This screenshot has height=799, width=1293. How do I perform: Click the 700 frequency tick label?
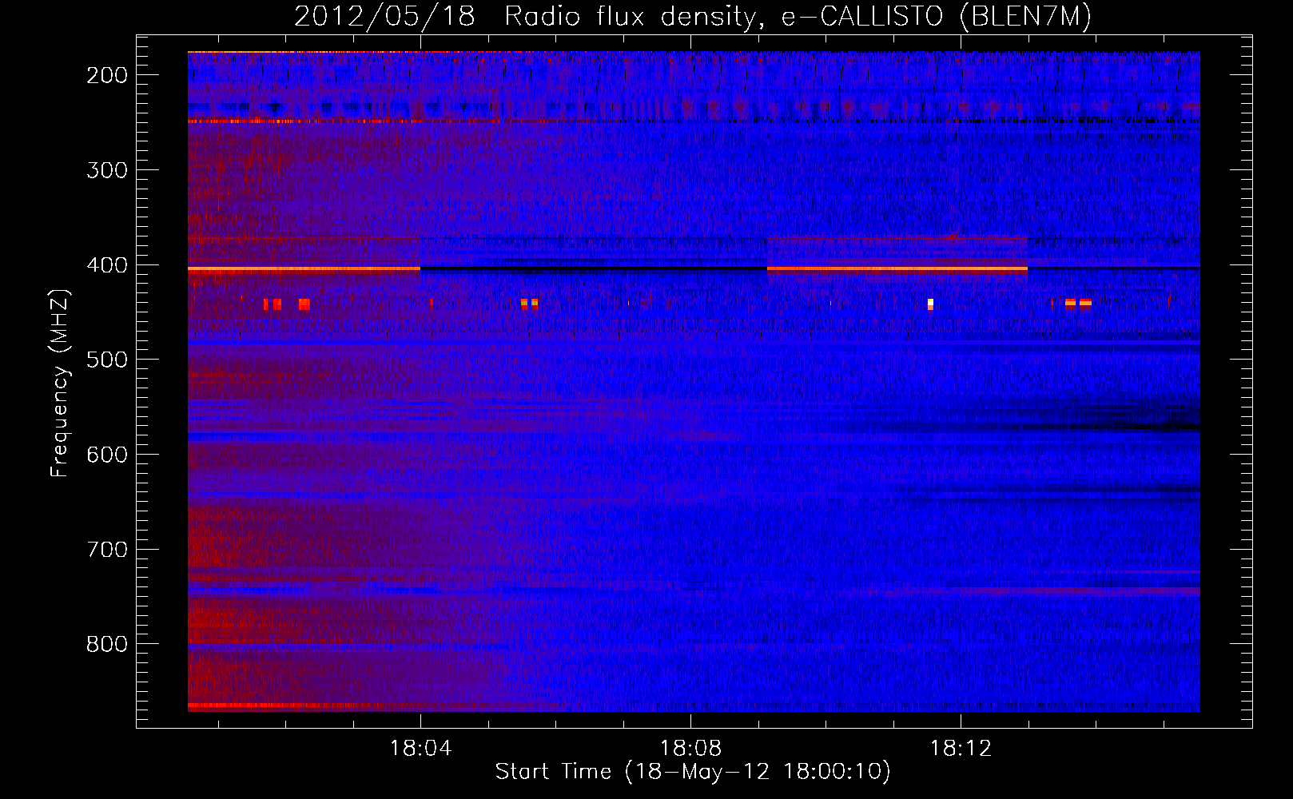pyautogui.click(x=106, y=550)
